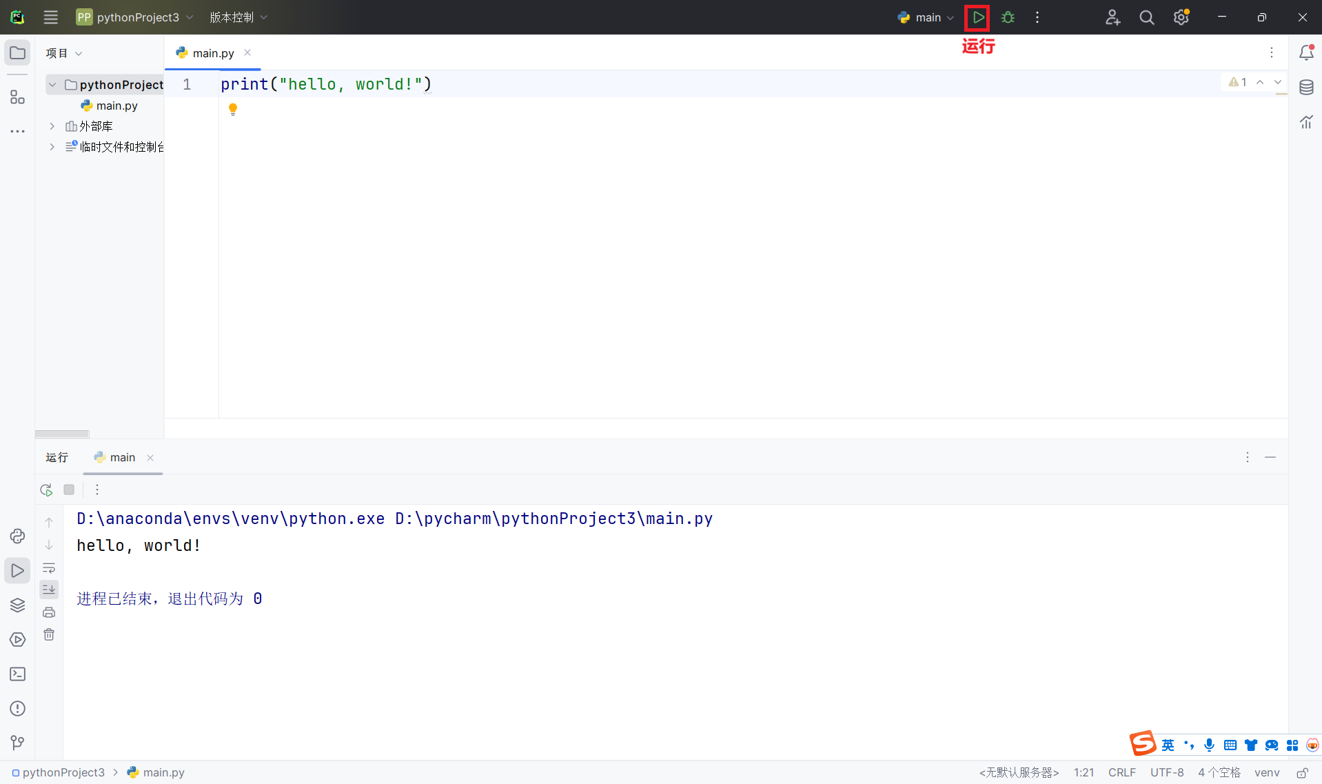Screen dimensions: 1322x784
Task: Start debugging with the bug icon
Action: pos(1008,17)
